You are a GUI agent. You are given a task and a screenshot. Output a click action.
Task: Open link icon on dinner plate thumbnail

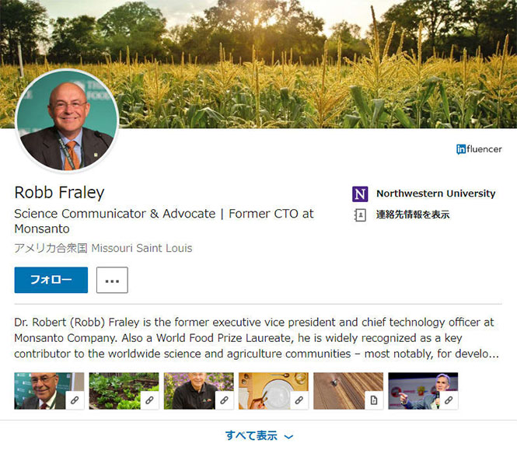tap(299, 400)
